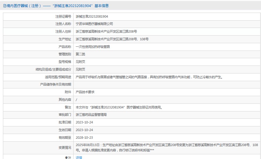This screenshot has width=261, height=159.
Task: Click the 适用范围/预期用途 description text
Action: pyautogui.click(x=149, y=77)
